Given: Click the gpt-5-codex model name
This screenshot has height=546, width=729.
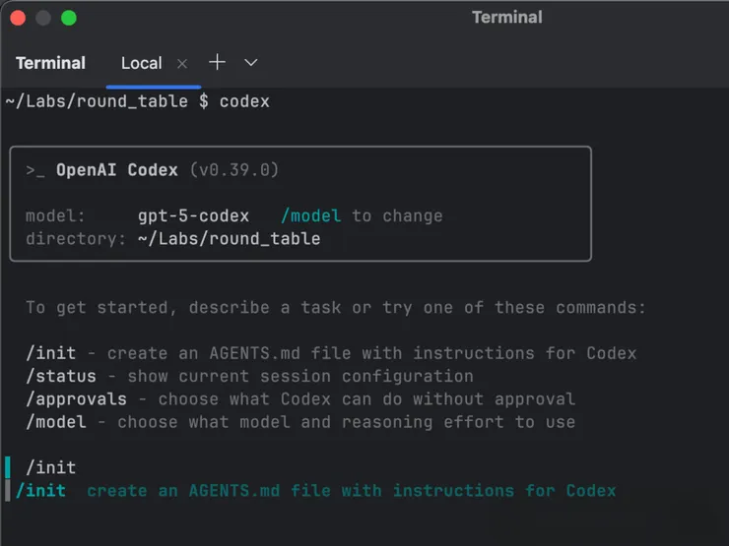Looking at the screenshot, I should (x=193, y=216).
